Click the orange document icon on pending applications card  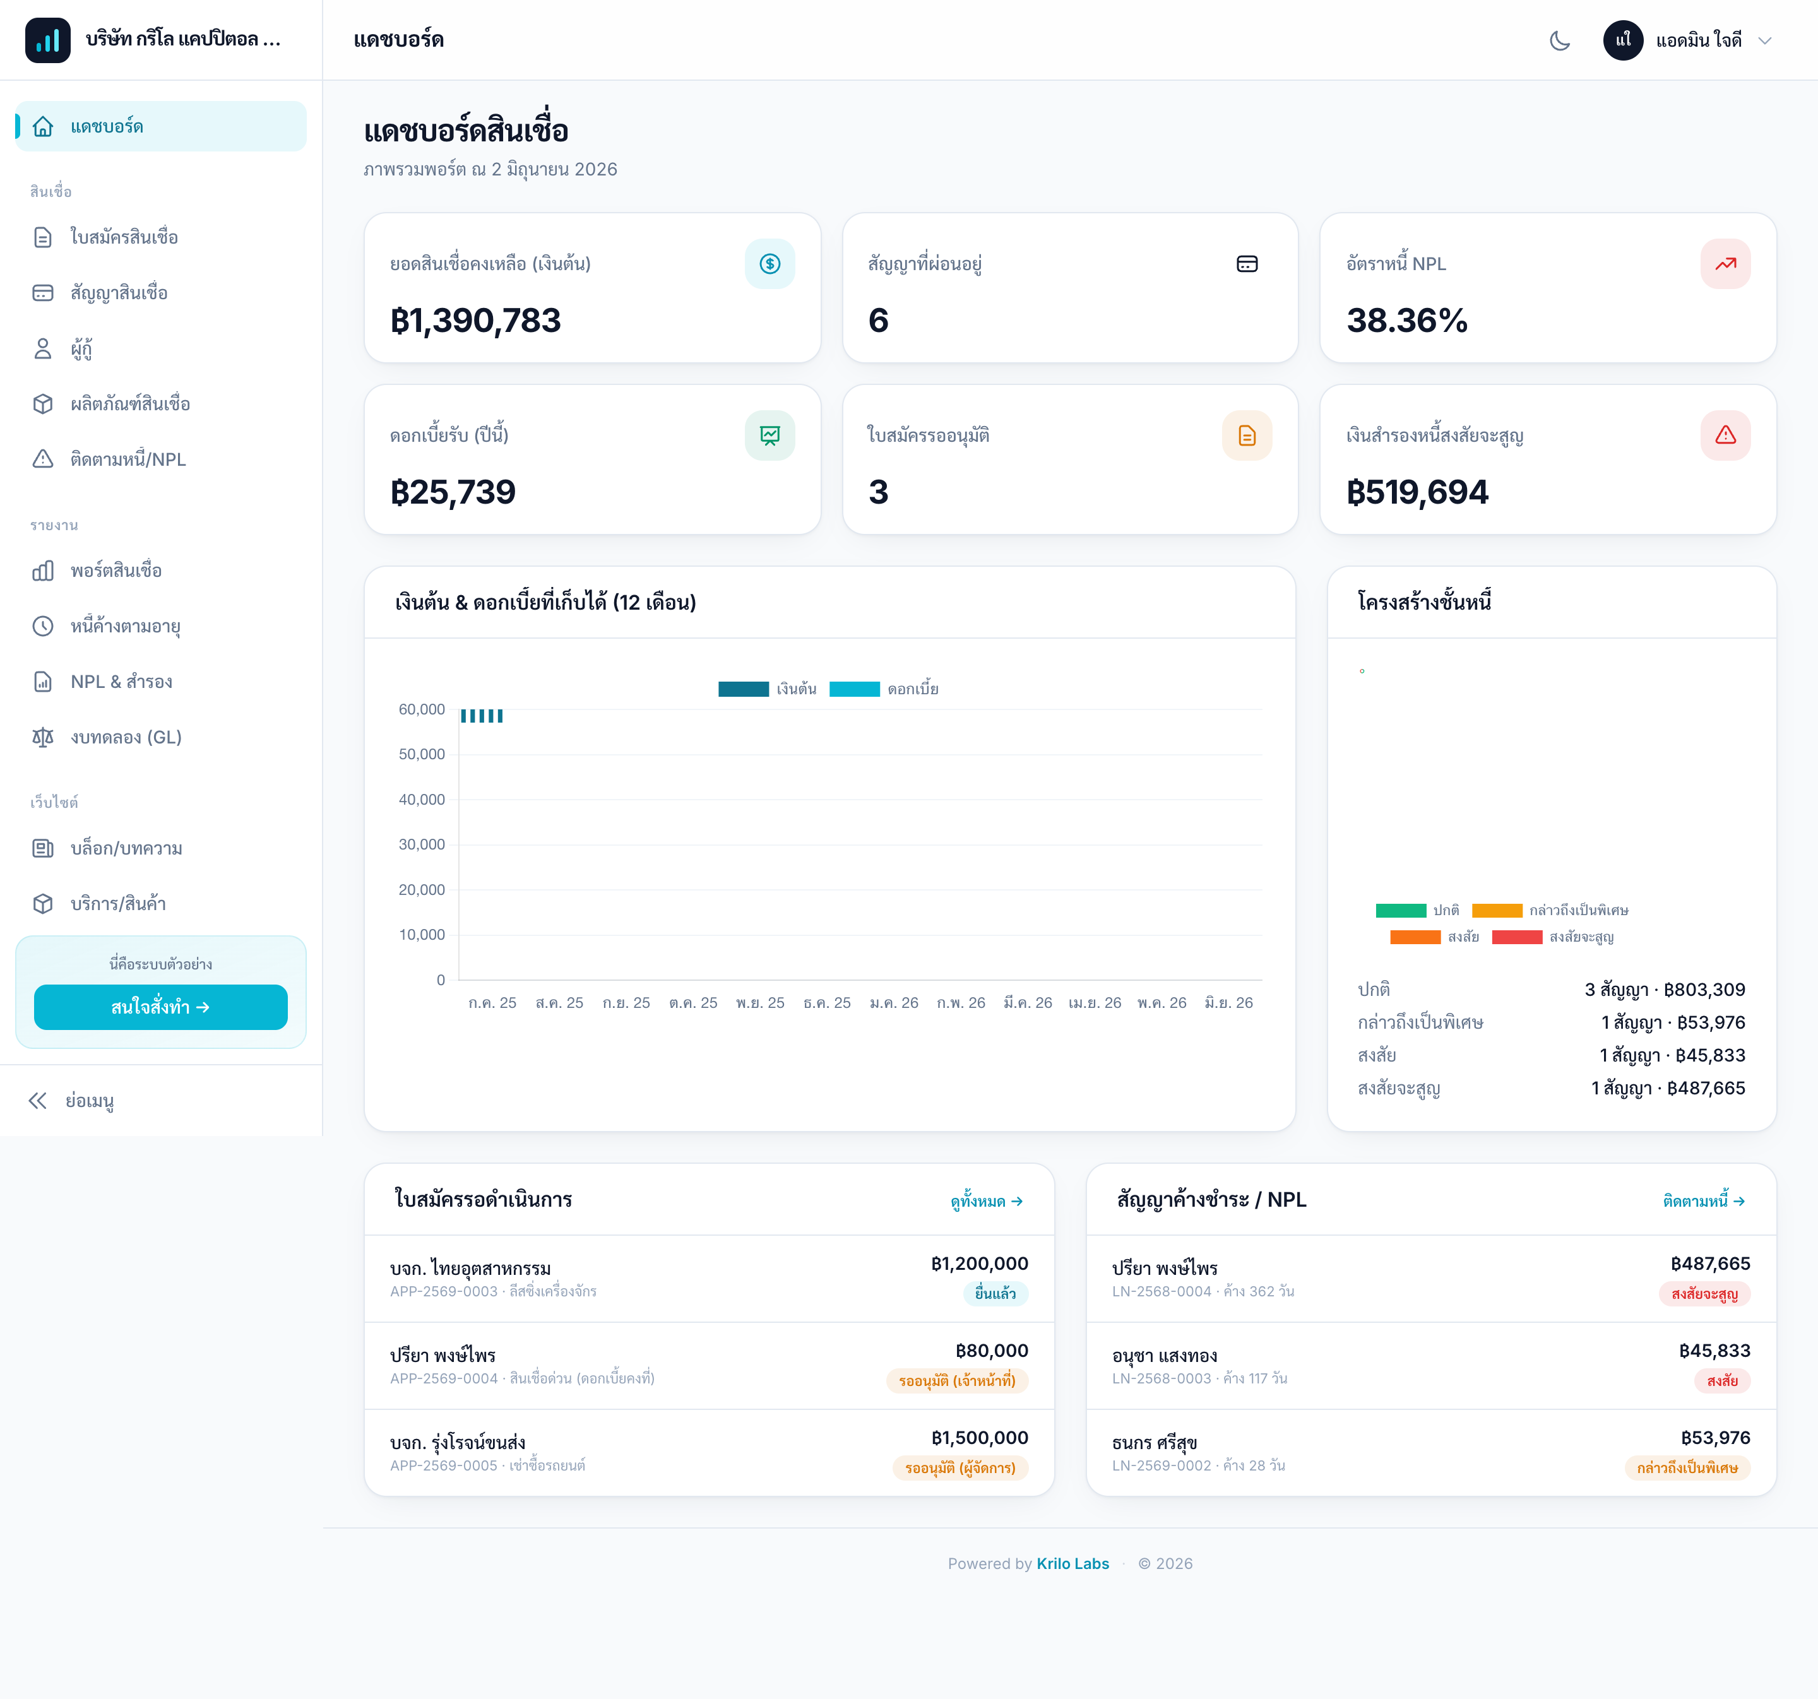(x=1247, y=435)
